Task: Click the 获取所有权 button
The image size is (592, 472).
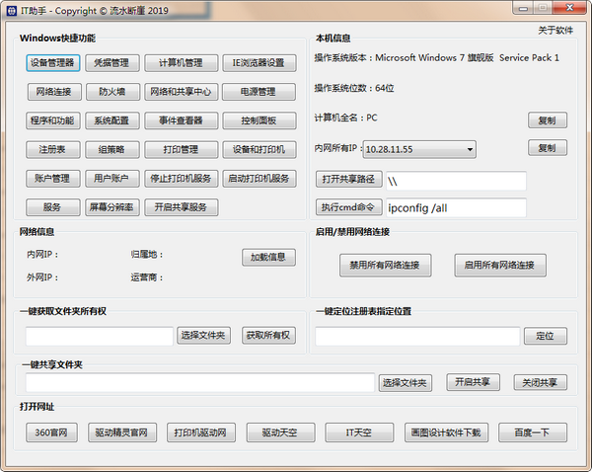Action: pos(268,336)
